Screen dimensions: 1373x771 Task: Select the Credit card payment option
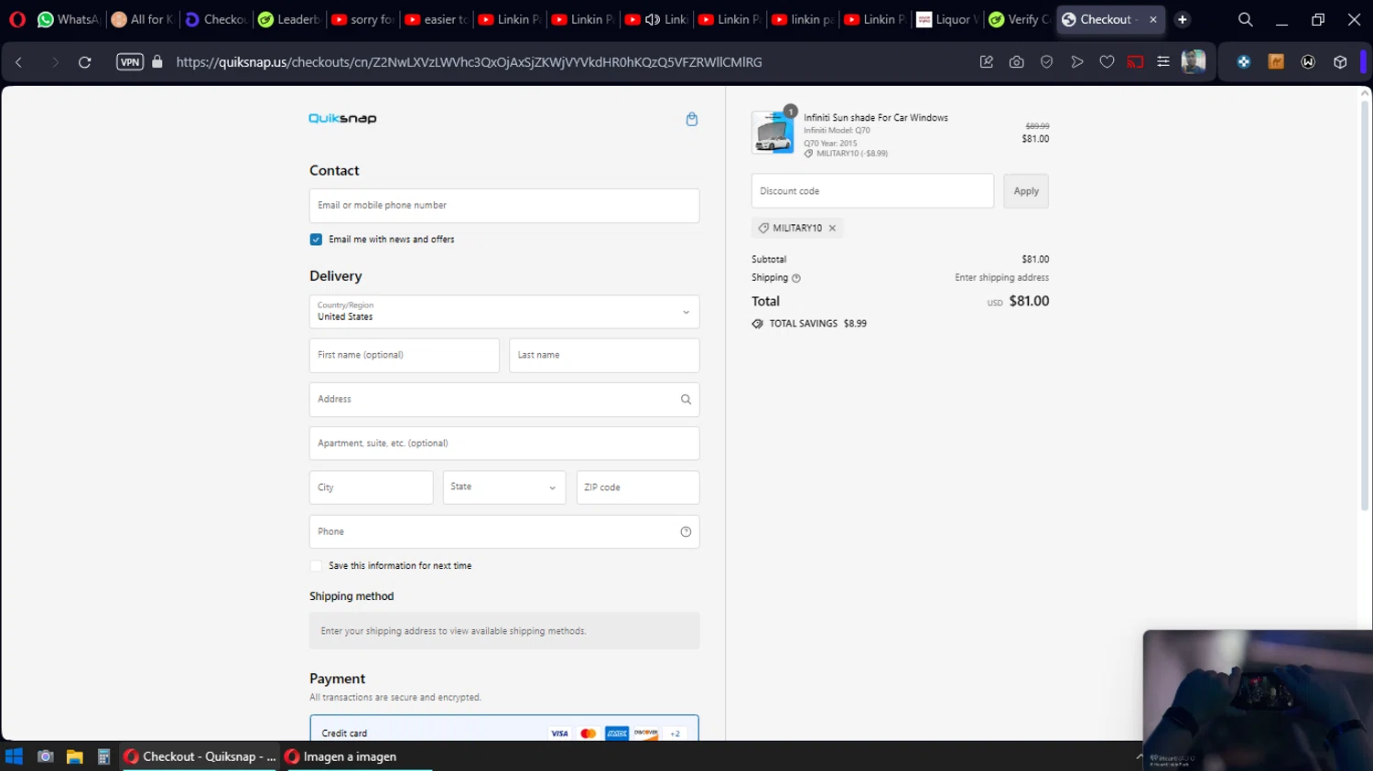click(x=504, y=733)
